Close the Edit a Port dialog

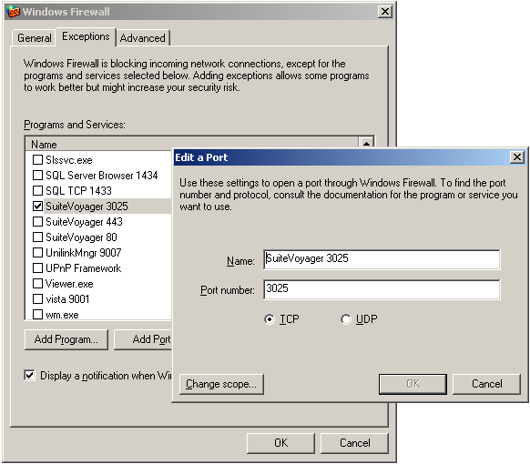point(517,157)
